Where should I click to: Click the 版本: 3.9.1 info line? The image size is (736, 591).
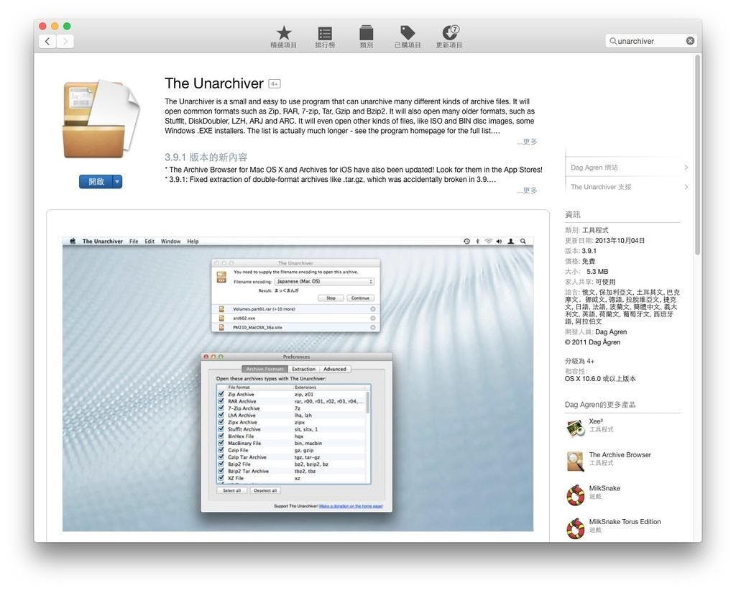coord(581,251)
